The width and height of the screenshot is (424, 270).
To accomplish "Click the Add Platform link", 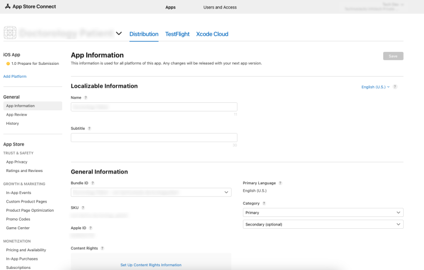I will click(15, 77).
